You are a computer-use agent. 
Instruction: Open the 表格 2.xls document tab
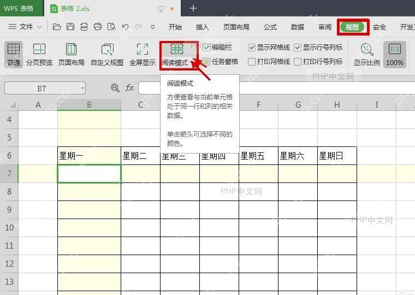112,9
